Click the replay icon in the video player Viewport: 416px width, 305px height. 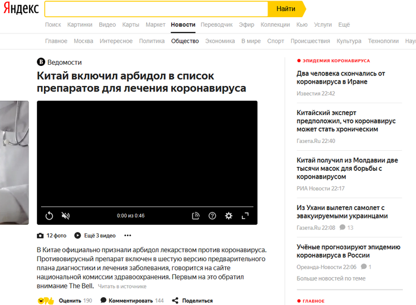(50, 216)
